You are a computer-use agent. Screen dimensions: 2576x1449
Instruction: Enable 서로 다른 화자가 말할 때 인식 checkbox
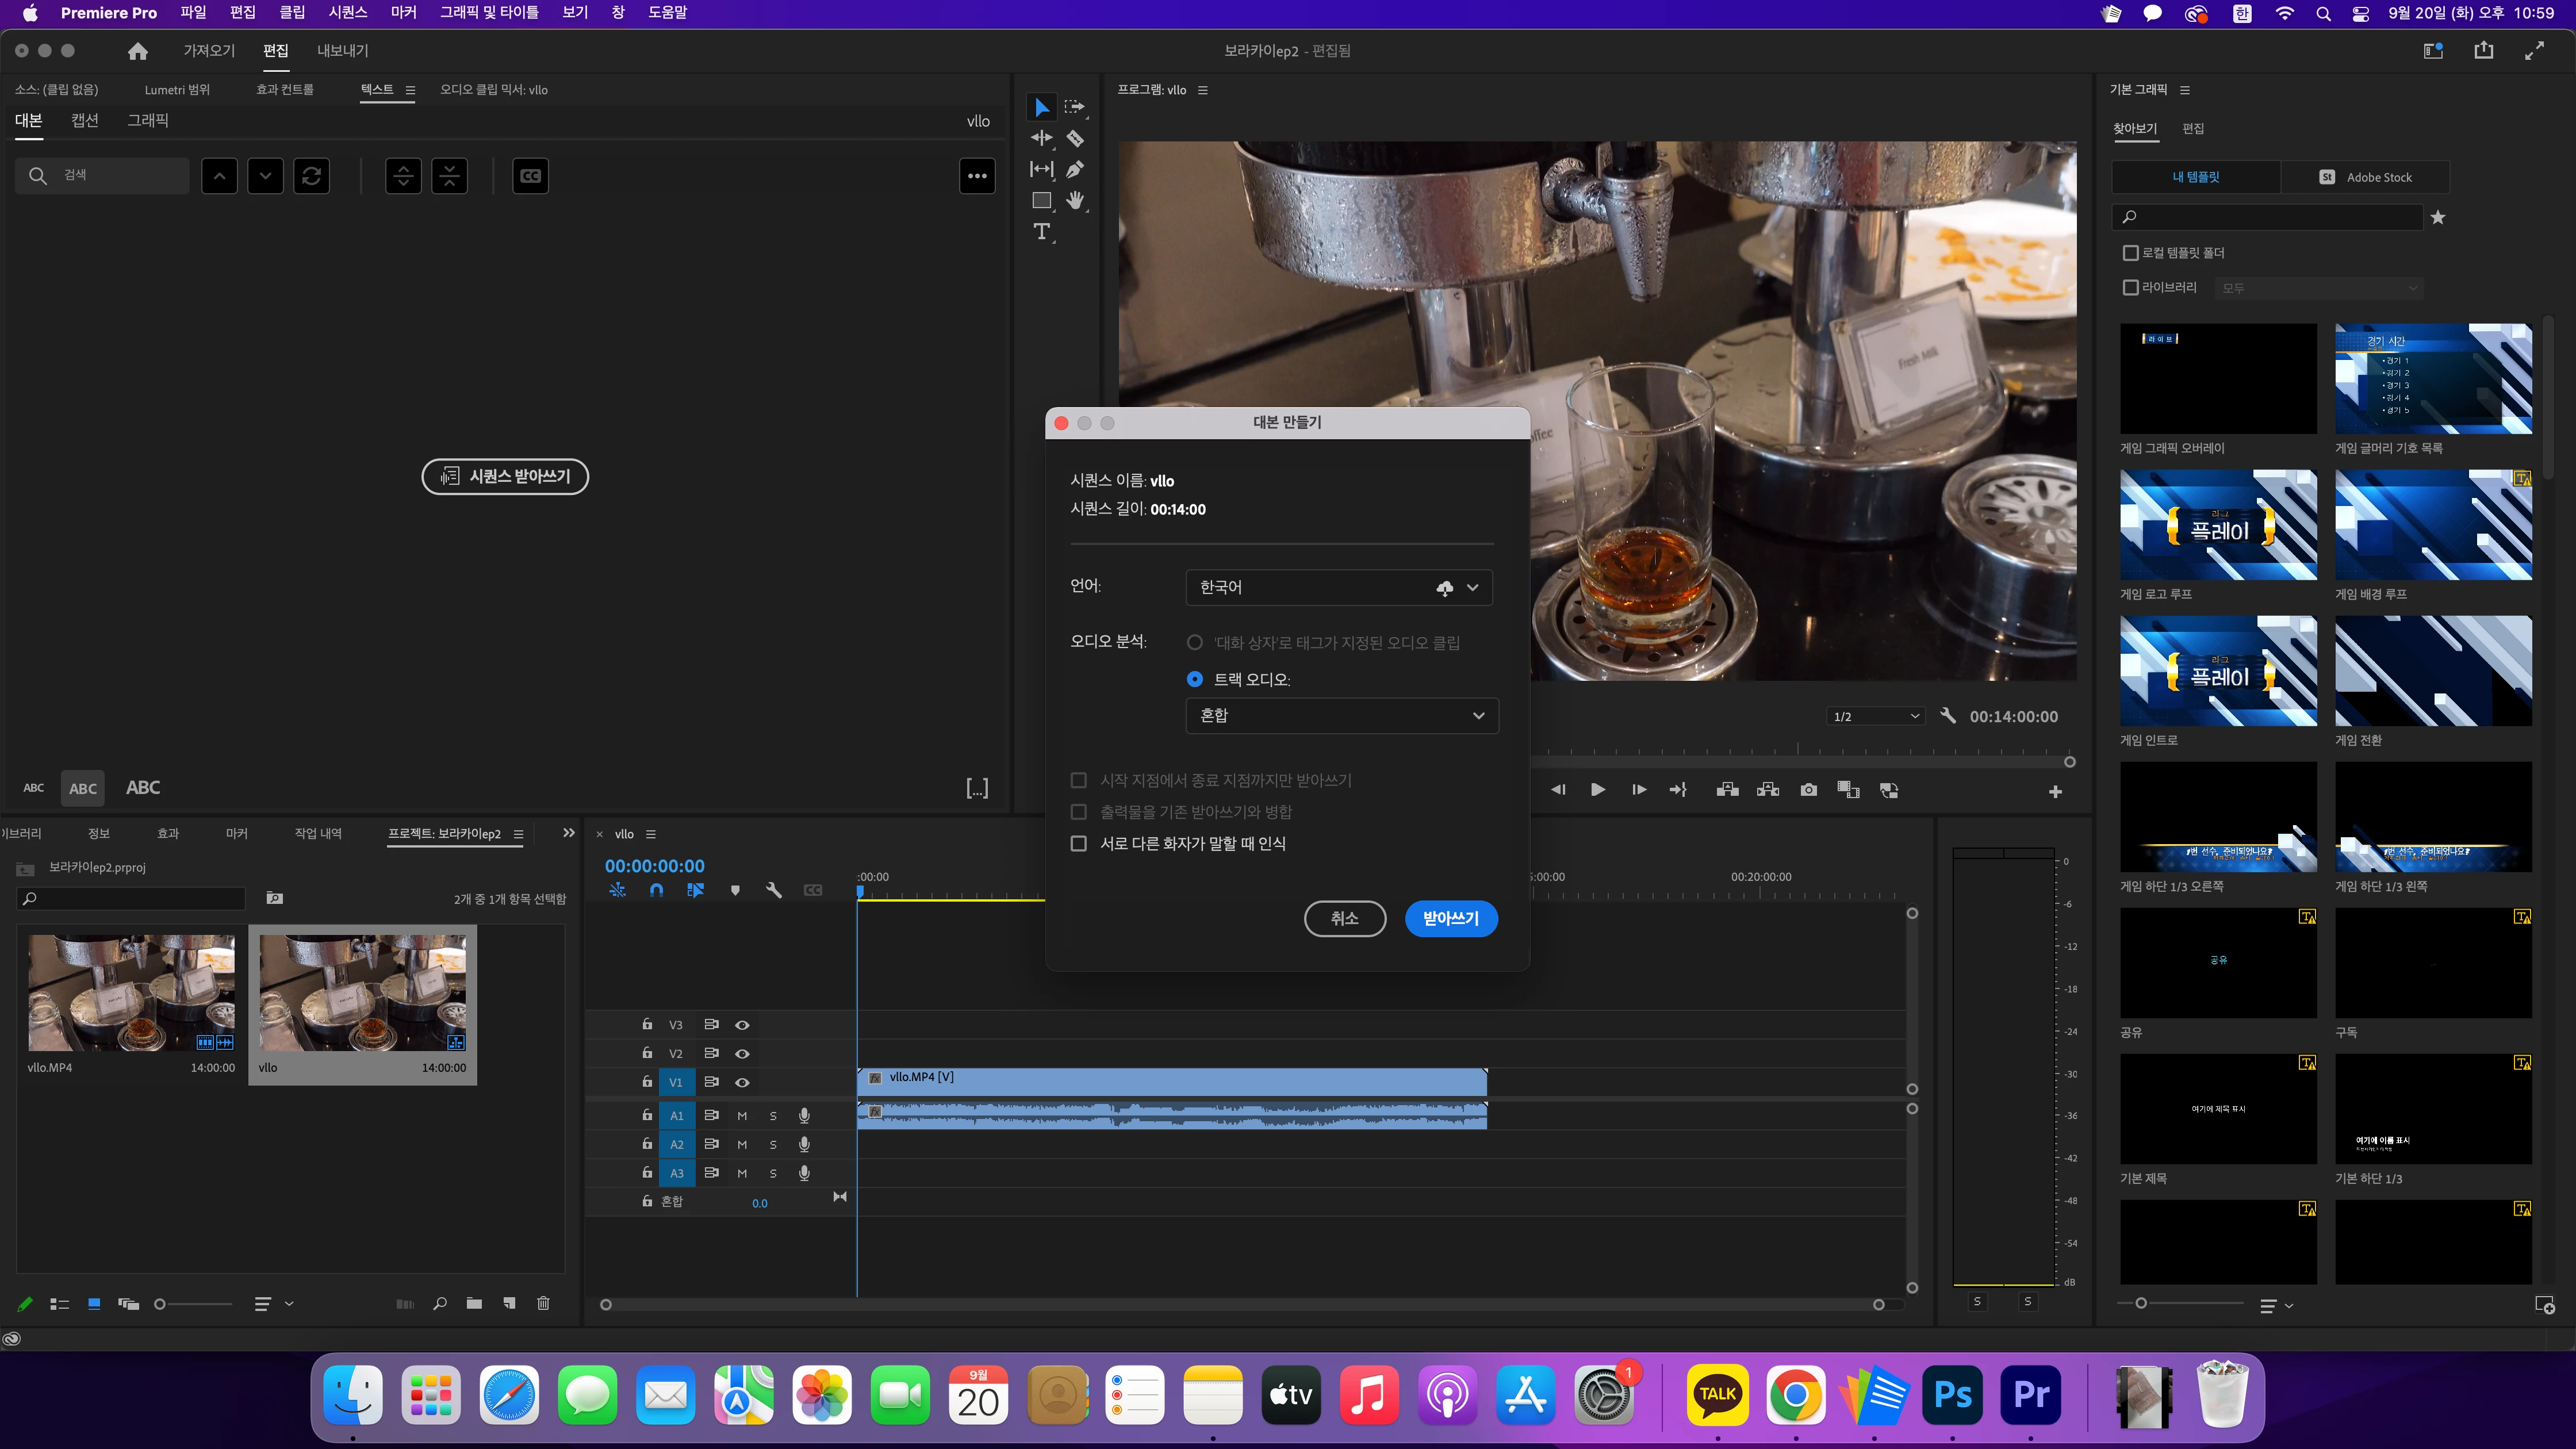coord(1079,843)
